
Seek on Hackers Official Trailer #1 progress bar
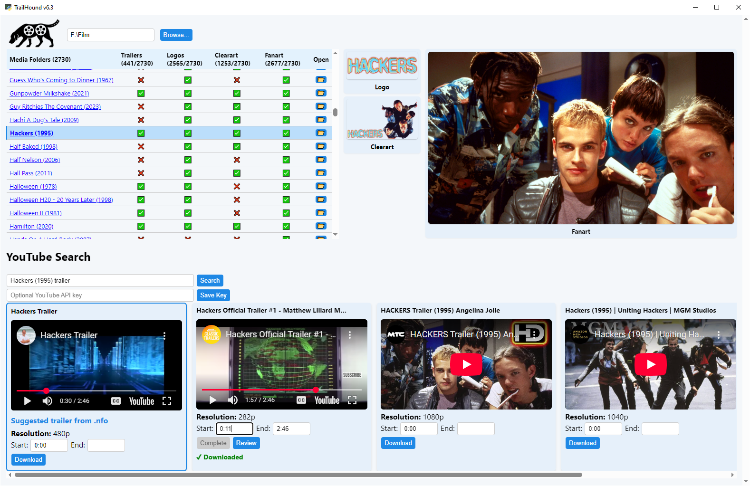282,390
